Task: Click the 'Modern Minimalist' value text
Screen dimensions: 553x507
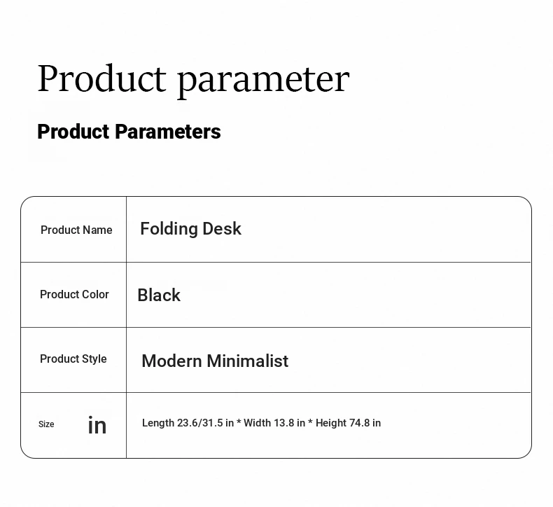Action: (x=215, y=361)
